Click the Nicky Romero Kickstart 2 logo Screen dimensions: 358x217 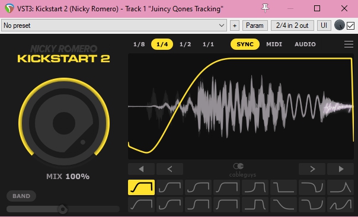(63, 54)
